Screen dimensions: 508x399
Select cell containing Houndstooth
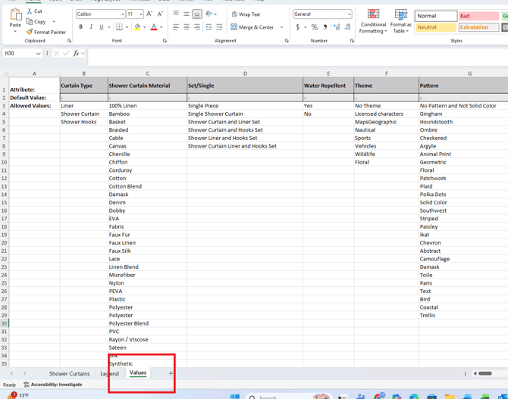(436, 122)
